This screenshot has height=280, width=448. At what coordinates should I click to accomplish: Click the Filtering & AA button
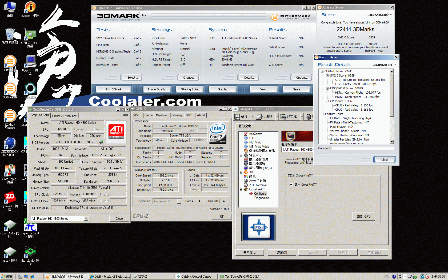pos(190,89)
